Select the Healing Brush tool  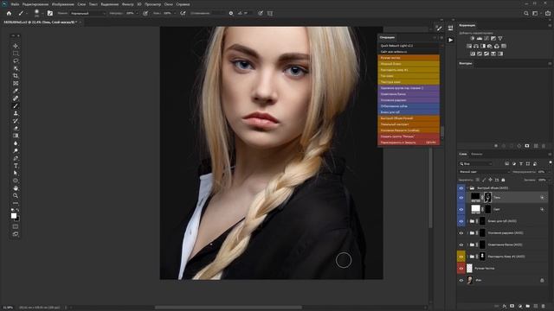pos(16,98)
